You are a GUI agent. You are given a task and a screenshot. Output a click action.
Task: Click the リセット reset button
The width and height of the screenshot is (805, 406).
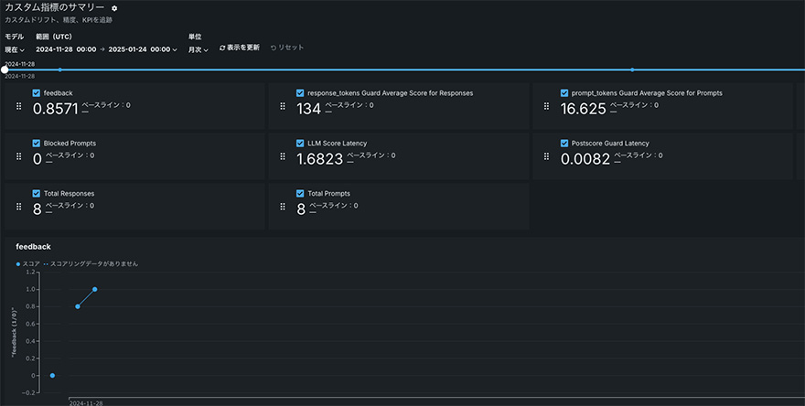[287, 48]
